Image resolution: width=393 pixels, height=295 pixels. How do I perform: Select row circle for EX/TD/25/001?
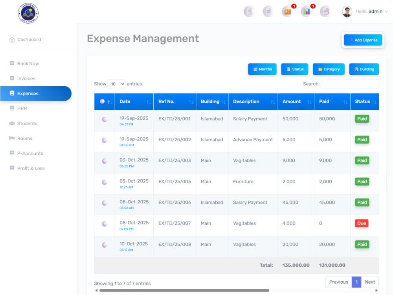click(104, 120)
